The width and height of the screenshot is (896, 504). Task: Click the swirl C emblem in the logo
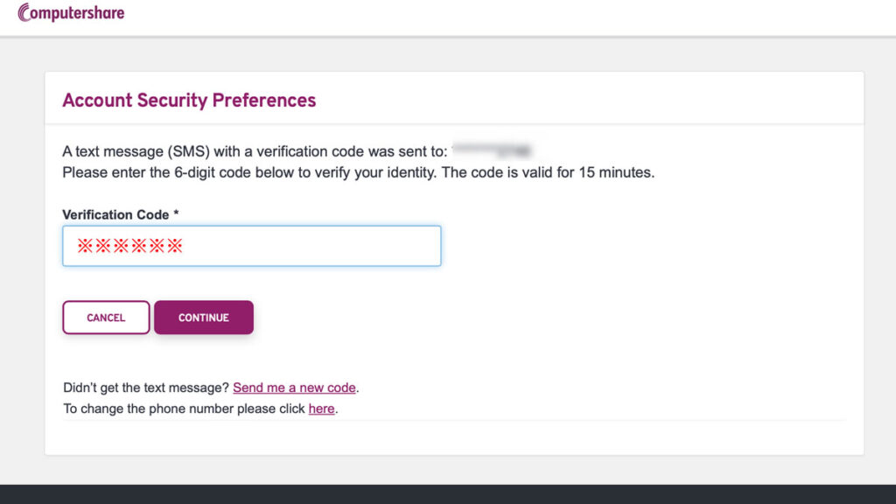[x=24, y=12]
